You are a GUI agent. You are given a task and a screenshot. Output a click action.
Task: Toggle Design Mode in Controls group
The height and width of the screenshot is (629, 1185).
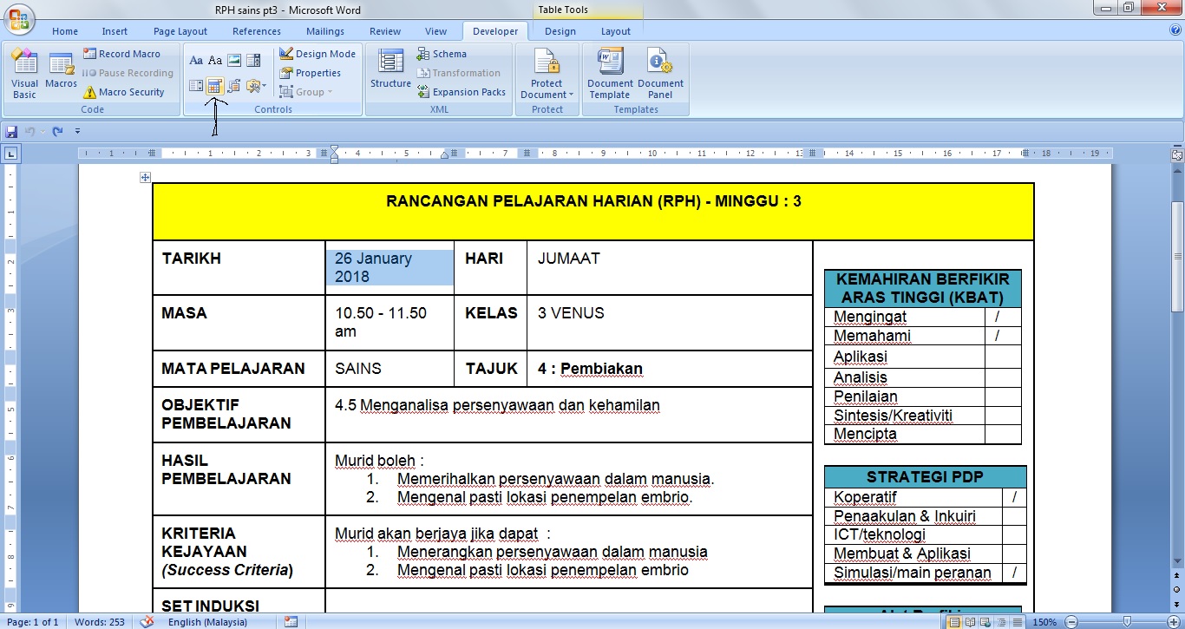[x=318, y=53]
